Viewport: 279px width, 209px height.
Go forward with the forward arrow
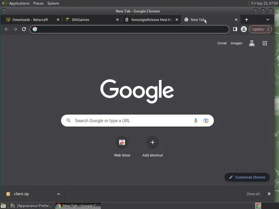pos(15,29)
